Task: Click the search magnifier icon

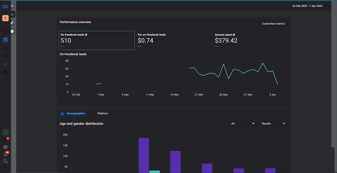Action: [x=5, y=161]
